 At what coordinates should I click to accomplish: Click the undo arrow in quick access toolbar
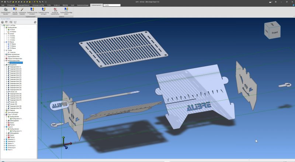click(x=8, y=2)
